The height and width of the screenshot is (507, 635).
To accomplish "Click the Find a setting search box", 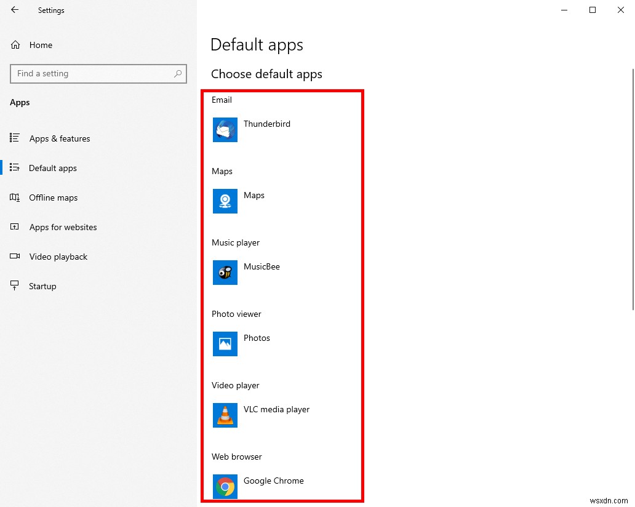I will coord(98,73).
